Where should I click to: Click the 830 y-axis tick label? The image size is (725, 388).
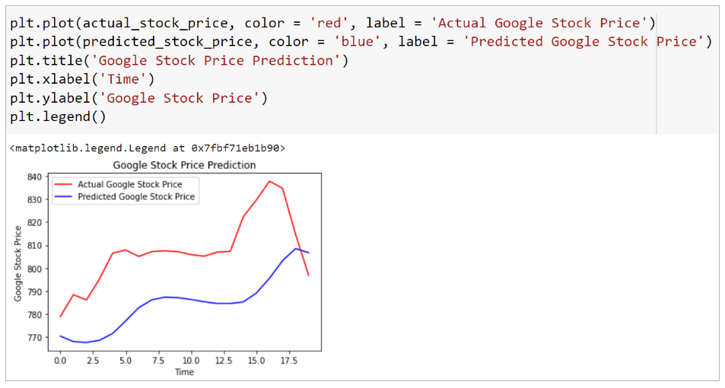click(35, 200)
